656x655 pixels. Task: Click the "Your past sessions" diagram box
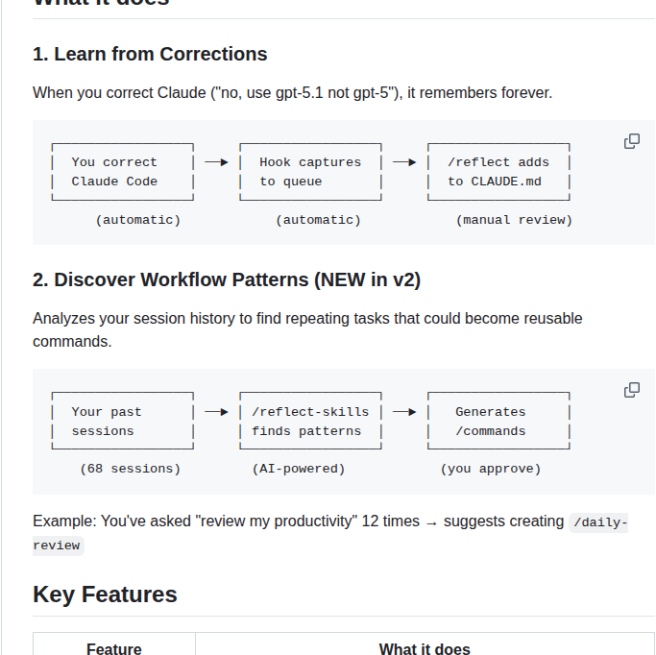click(x=122, y=422)
